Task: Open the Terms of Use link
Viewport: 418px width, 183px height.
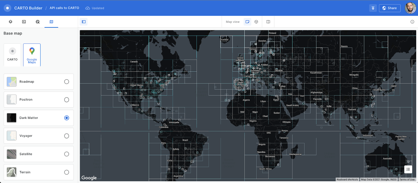Action: 407,179
